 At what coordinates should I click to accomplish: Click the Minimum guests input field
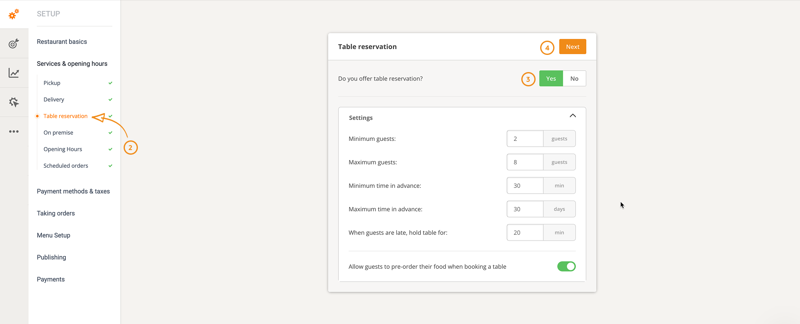(525, 139)
